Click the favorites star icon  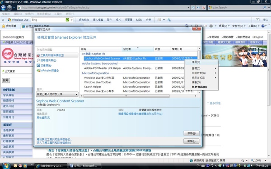[4, 26]
